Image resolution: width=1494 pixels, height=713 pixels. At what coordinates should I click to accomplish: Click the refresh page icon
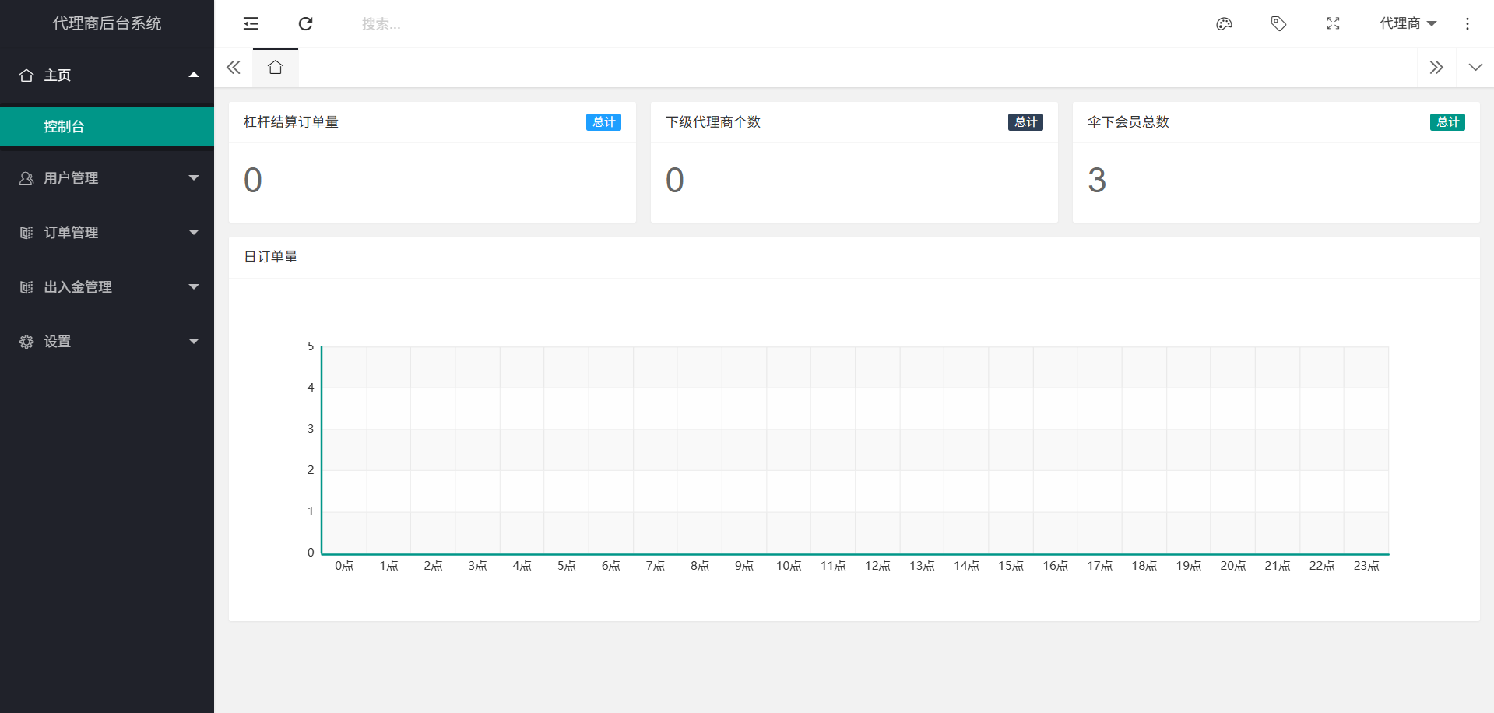[305, 24]
